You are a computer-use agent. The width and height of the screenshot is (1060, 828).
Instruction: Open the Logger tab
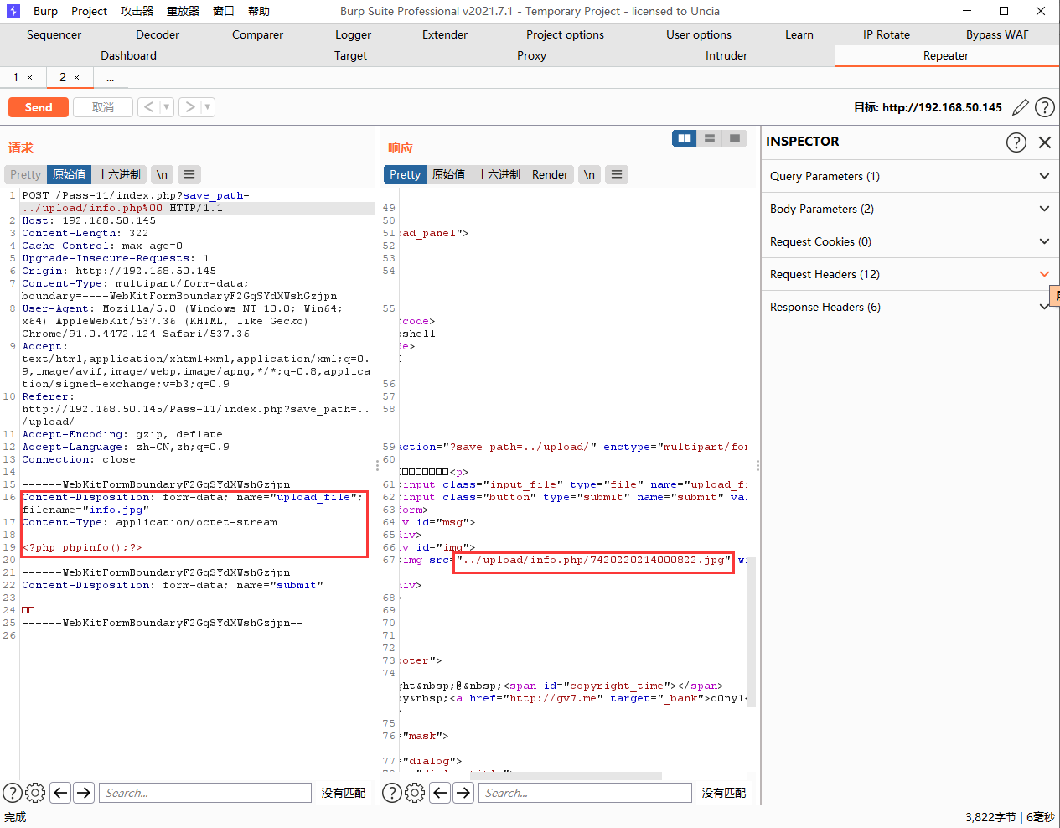[353, 34]
